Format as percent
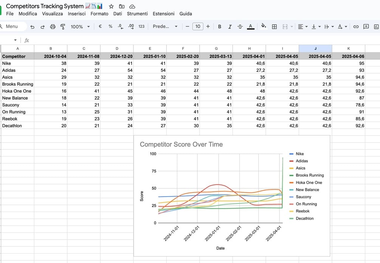 point(110,26)
